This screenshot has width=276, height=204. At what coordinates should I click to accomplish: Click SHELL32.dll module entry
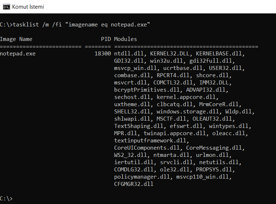pyautogui.click(x=132, y=112)
